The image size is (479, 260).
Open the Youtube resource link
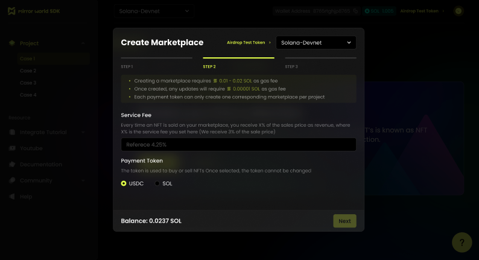click(31, 148)
